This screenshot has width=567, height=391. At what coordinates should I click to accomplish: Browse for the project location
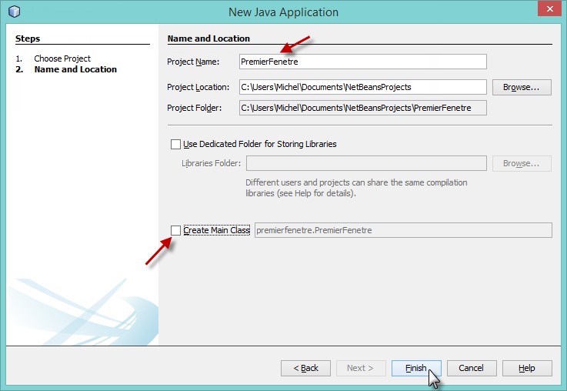click(x=522, y=87)
